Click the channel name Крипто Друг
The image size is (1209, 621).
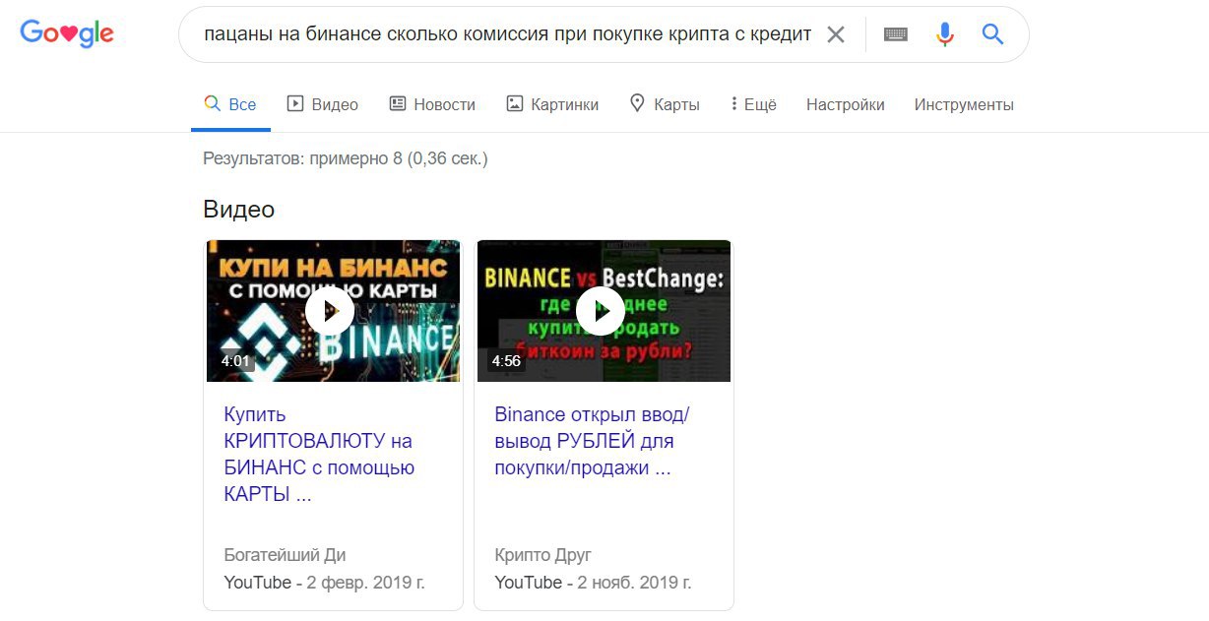coord(543,555)
